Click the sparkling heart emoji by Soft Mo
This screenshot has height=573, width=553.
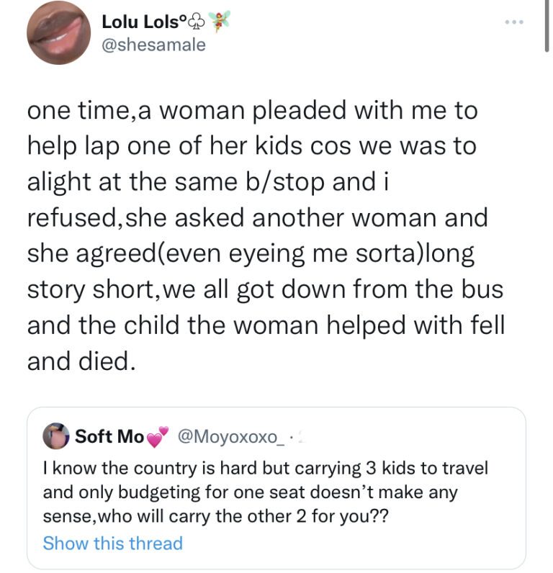tap(156, 438)
